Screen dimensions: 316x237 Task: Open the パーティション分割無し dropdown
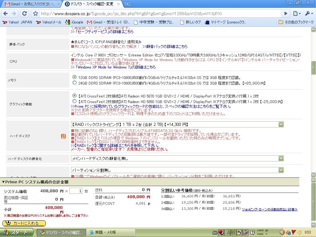click(177, 170)
